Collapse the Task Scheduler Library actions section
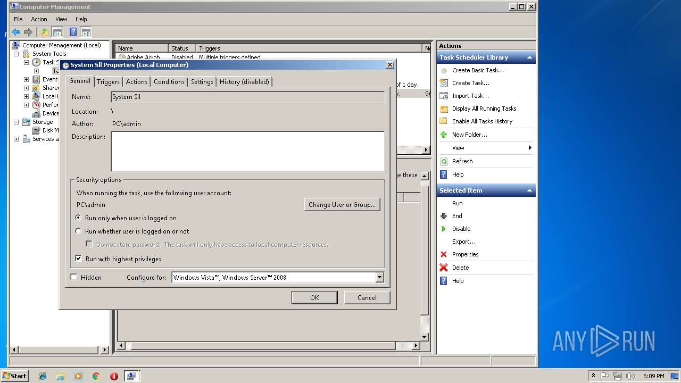The width and height of the screenshot is (681, 383). [x=529, y=57]
